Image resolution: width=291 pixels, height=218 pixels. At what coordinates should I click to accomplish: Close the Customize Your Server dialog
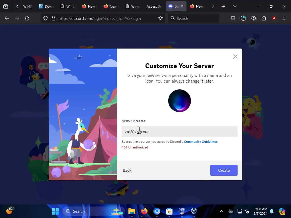235,56
